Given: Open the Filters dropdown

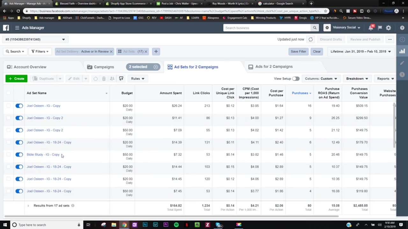Looking at the screenshot, I should (40, 52).
